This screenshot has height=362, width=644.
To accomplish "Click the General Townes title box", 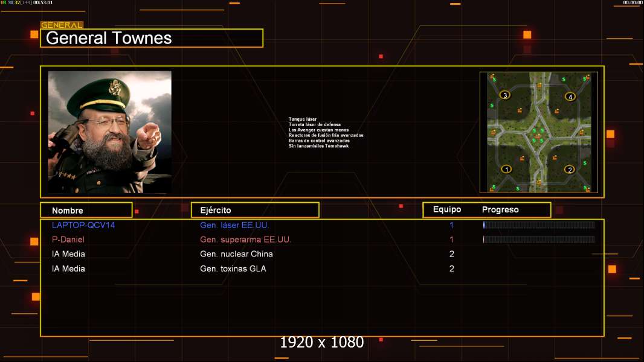I will pos(152,38).
